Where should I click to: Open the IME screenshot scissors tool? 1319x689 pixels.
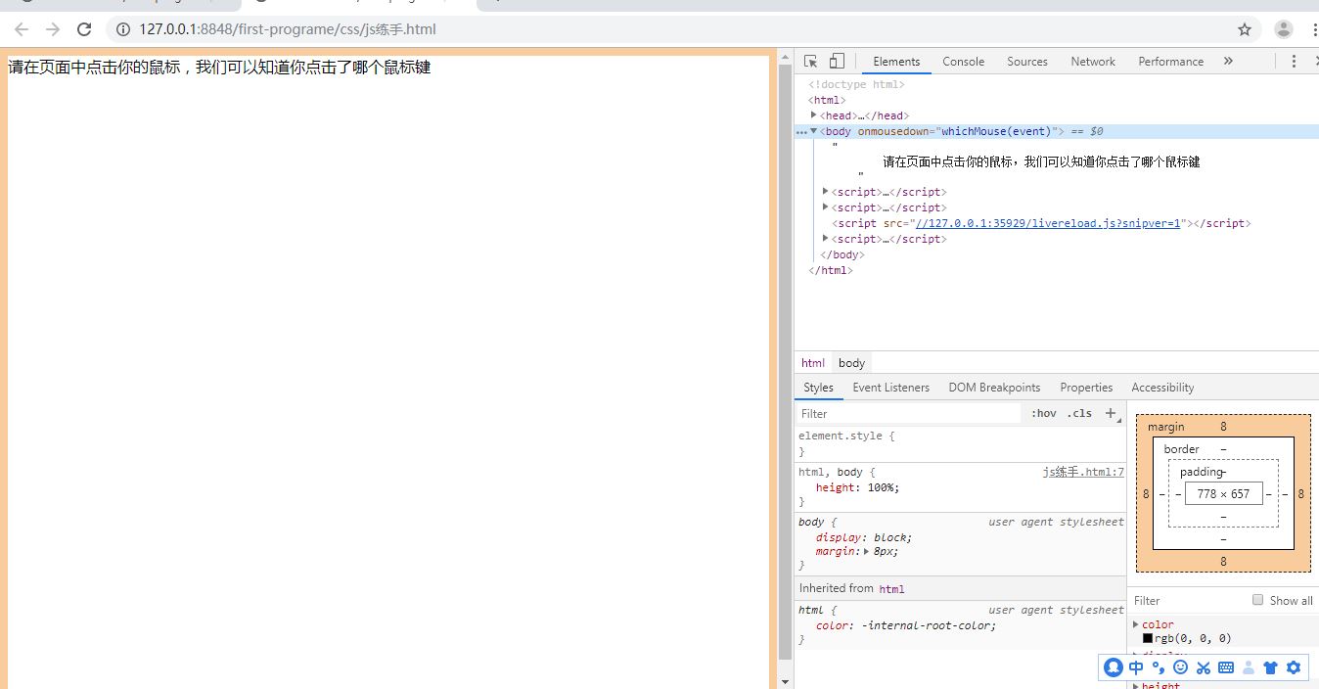coord(1203,667)
